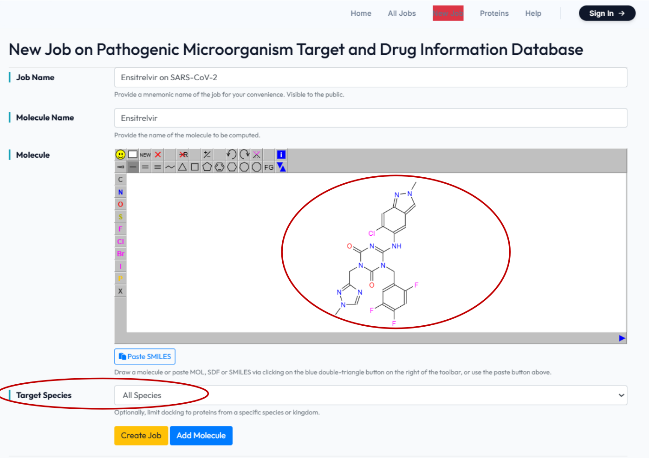Open the blue info button
The image size is (649, 458).
tap(281, 155)
